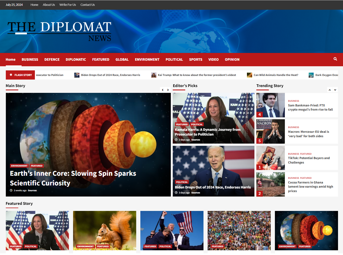Open the search magnifier icon

point(335,59)
